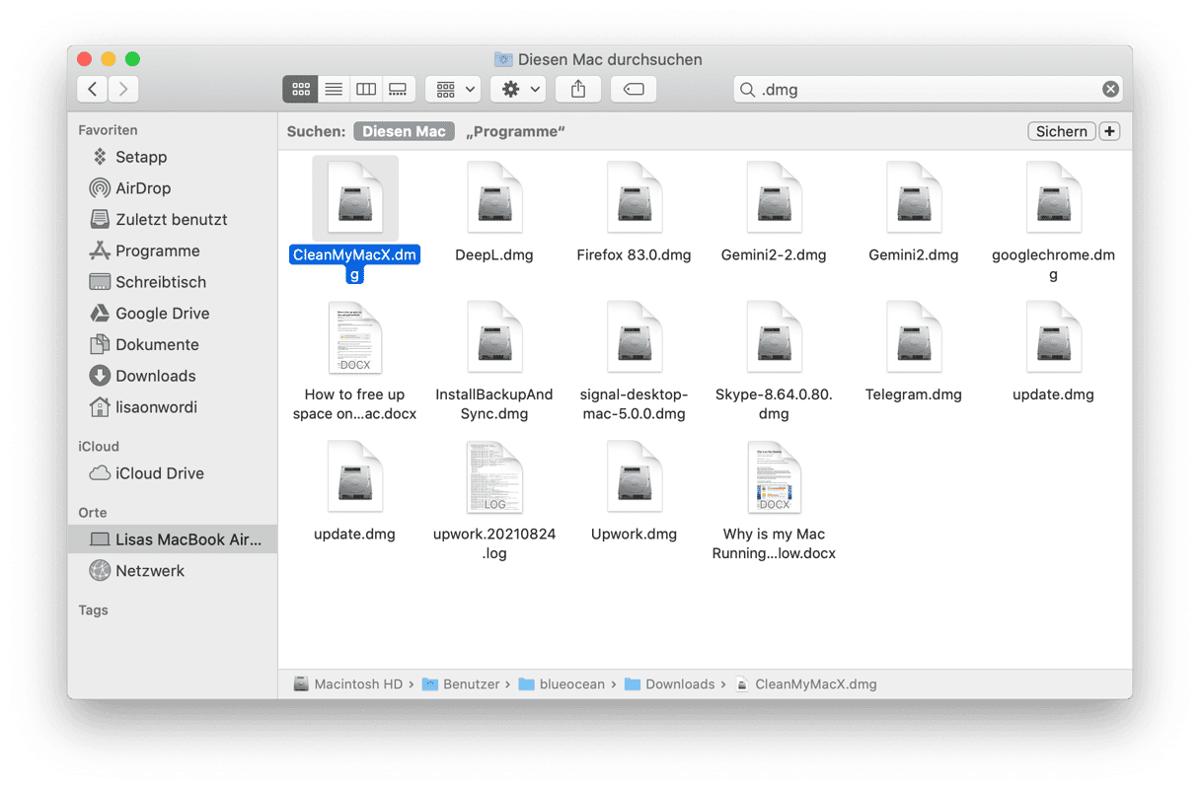Screen dimensions: 1200x788
Task: Select the InstallBackupAndSync.dmg file icon
Action: [494, 338]
